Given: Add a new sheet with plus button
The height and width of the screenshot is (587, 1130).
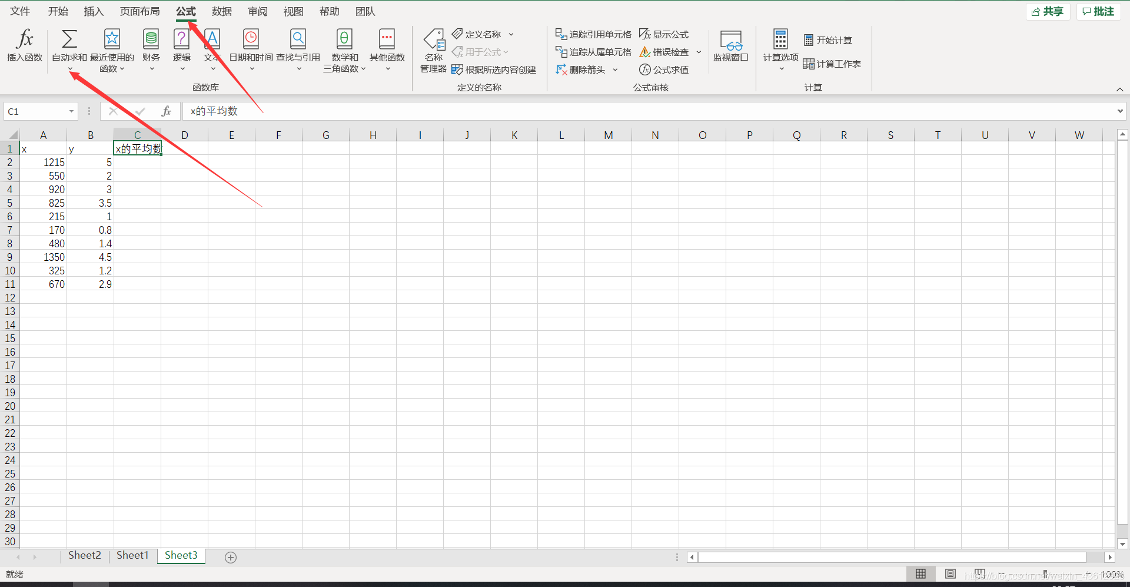Looking at the screenshot, I should click(231, 557).
